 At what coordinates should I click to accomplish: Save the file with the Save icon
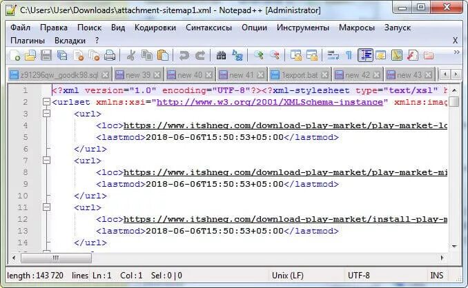(x=46, y=55)
